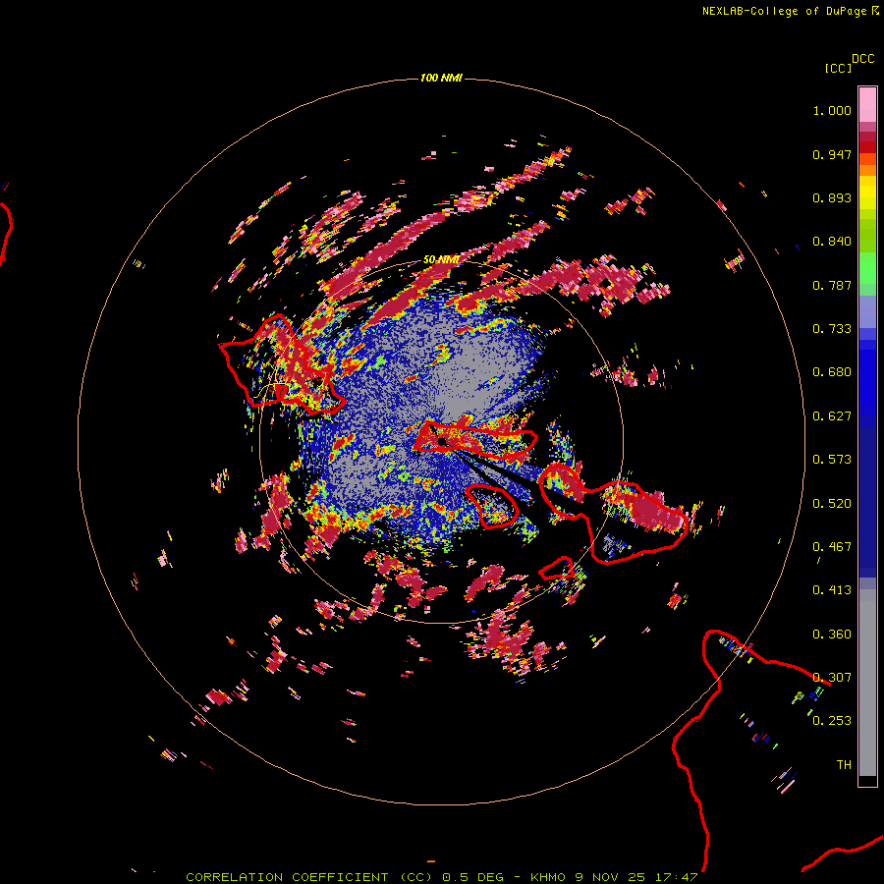
Task: Click the 100 NMI range ring label
Action: tap(441, 78)
